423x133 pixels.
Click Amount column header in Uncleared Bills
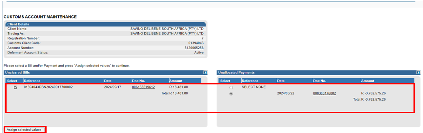176,81
